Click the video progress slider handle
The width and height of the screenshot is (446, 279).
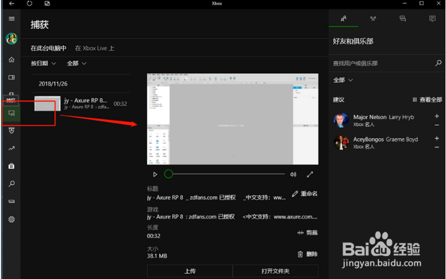[168, 174]
